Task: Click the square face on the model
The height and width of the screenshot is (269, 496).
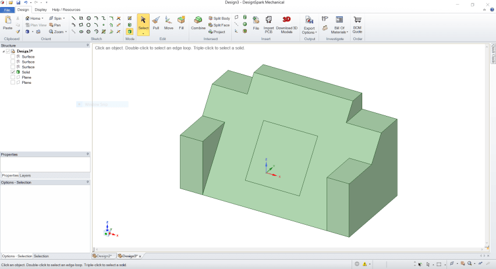Action: (282, 158)
